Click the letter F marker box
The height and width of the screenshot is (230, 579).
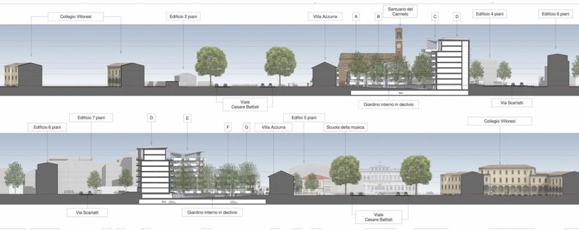pyautogui.click(x=228, y=127)
